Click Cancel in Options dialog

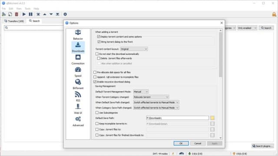pos(198,143)
